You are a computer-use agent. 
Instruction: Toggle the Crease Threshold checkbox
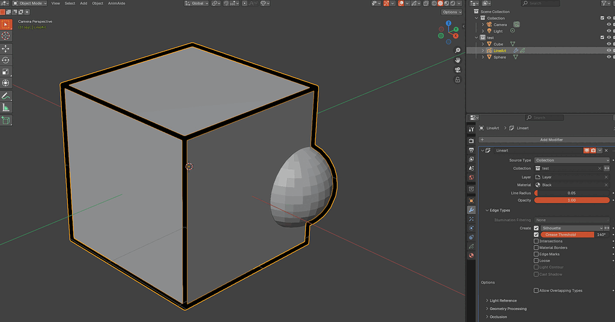click(x=536, y=234)
